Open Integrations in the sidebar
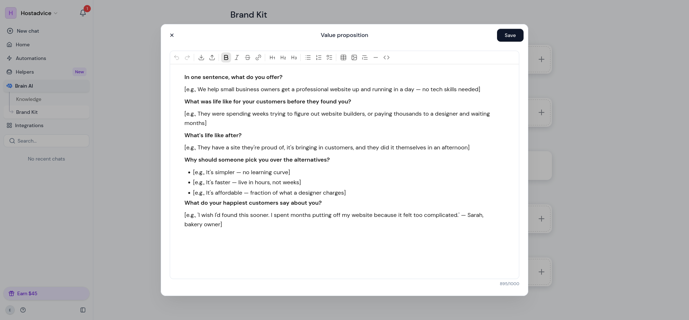 click(47, 125)
